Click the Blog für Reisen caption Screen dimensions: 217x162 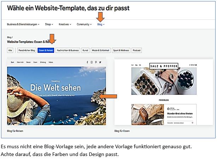pos(15,131)
